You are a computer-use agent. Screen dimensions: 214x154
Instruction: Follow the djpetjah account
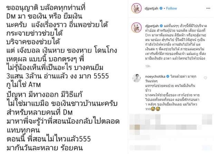172,8
